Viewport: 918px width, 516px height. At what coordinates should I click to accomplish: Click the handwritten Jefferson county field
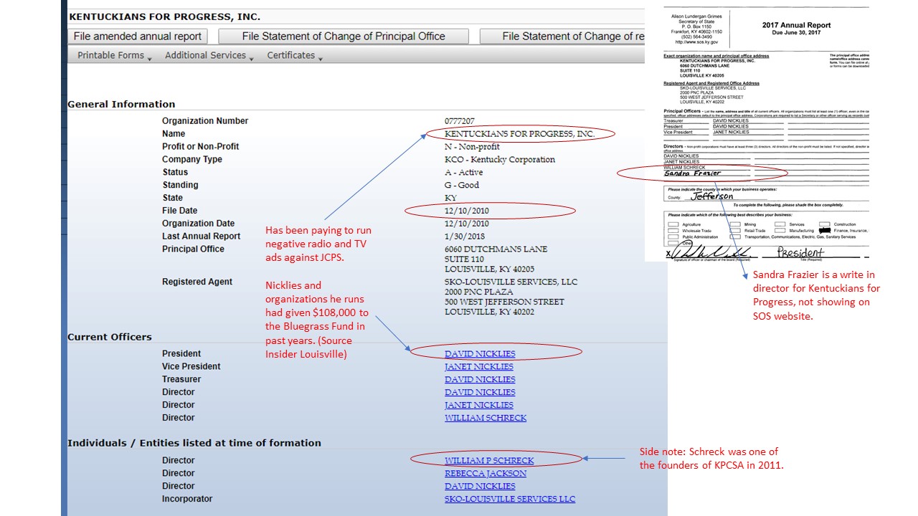click(x=712, y=196)
